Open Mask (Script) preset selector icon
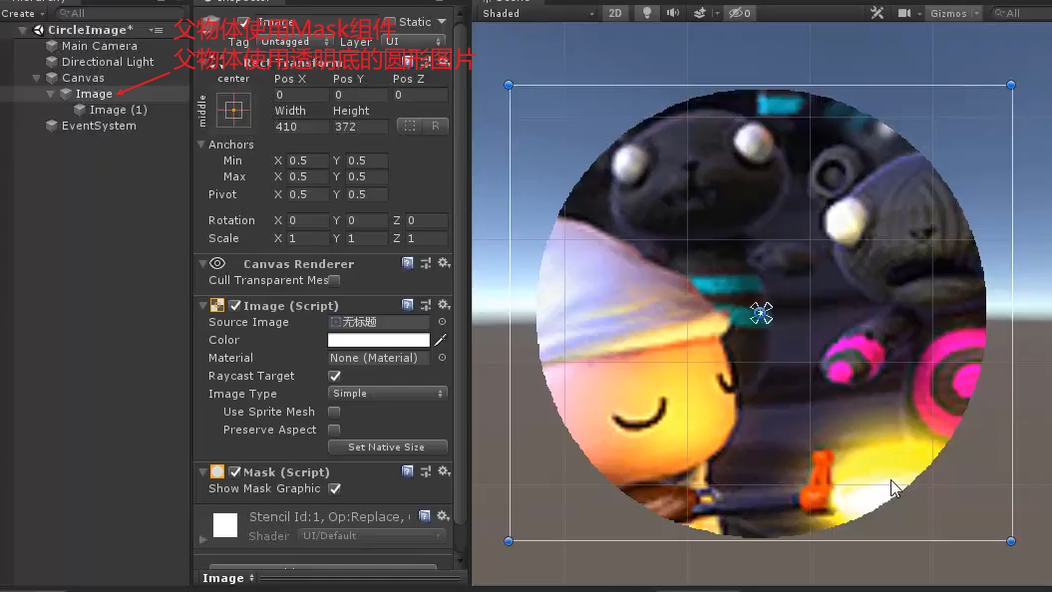This screenshot has height=592, width=1052. tap(426, 471)
